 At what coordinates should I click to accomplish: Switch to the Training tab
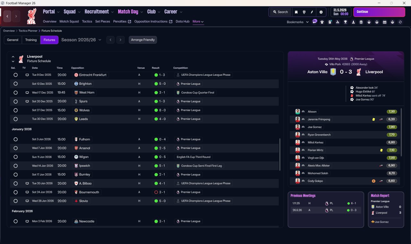tap(31, 40)
